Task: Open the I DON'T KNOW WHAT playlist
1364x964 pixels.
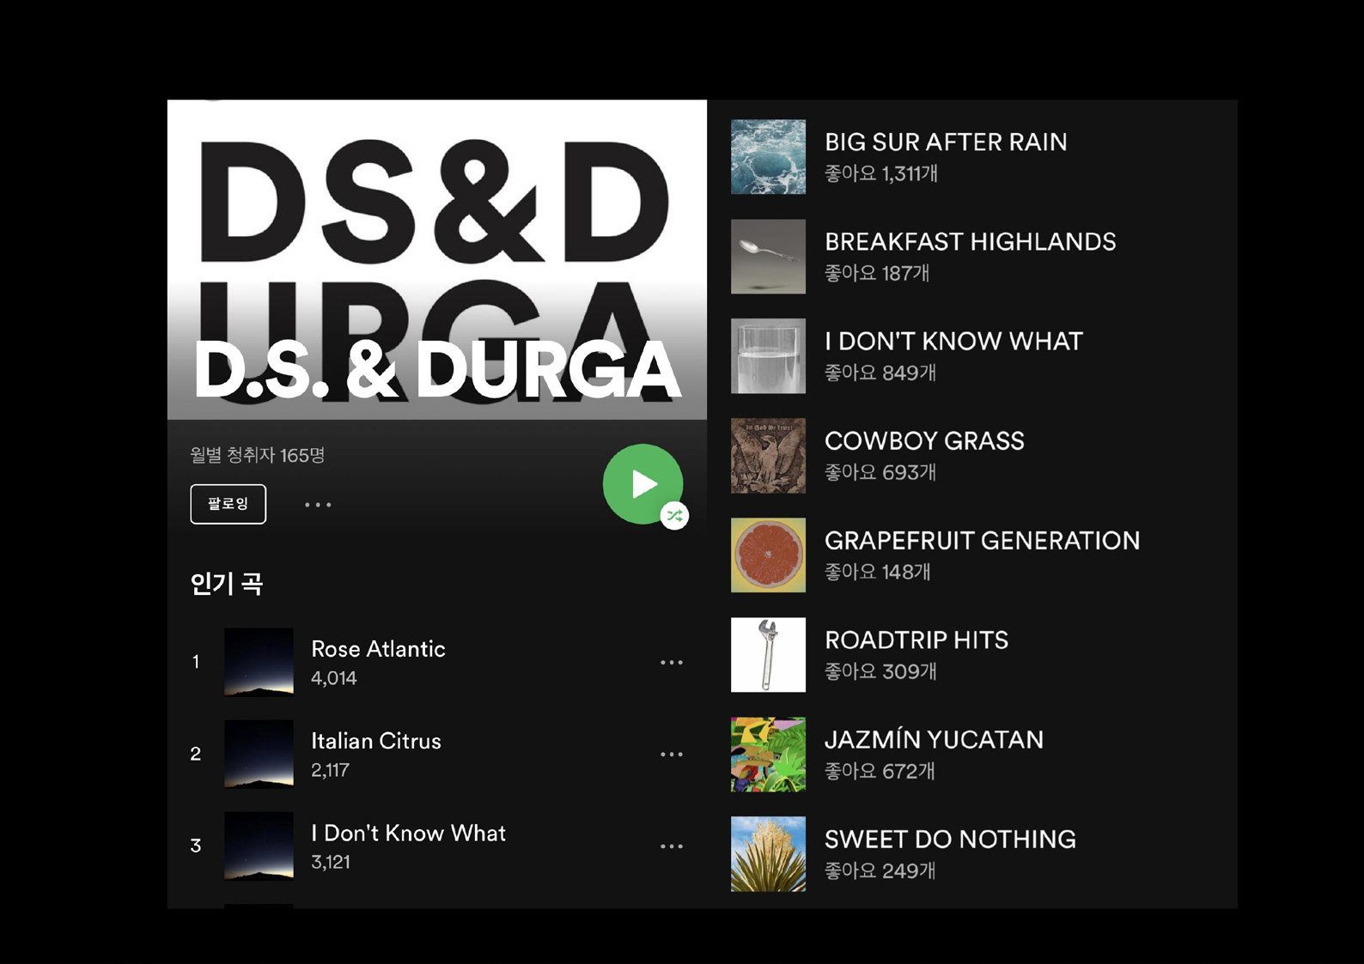Action: (953, 341)
